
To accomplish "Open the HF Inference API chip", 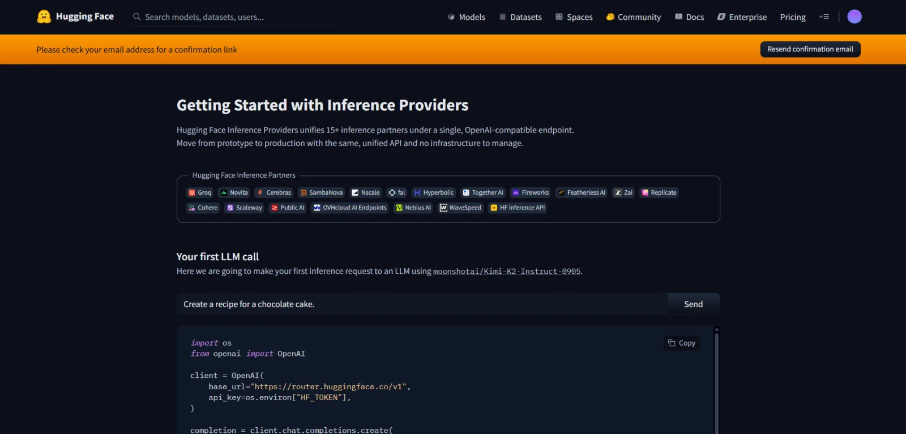I will coord(518,208).
